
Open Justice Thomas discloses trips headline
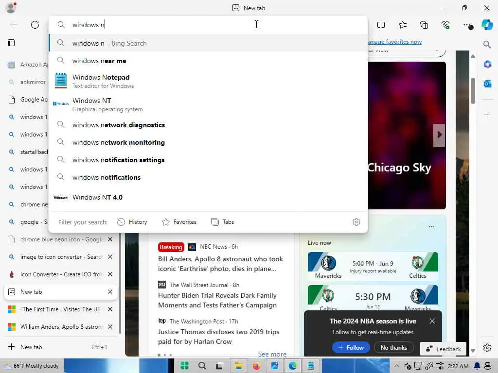coord(219,337)
